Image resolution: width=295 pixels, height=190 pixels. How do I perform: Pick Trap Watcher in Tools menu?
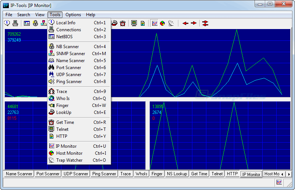(x=79, y=160)
